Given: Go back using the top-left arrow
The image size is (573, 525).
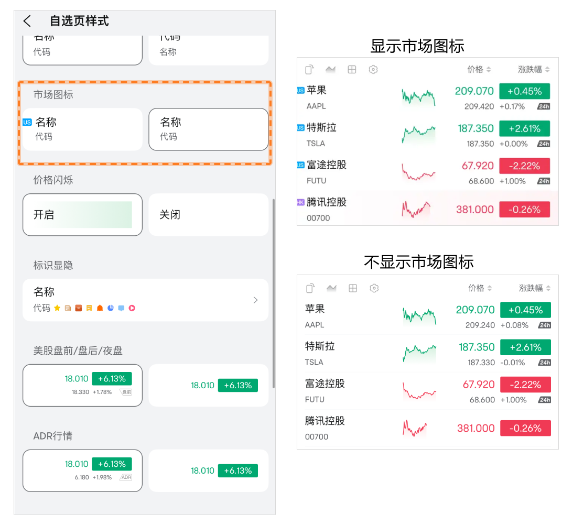Looking at the screenshot, I should (x=27, y=21).
